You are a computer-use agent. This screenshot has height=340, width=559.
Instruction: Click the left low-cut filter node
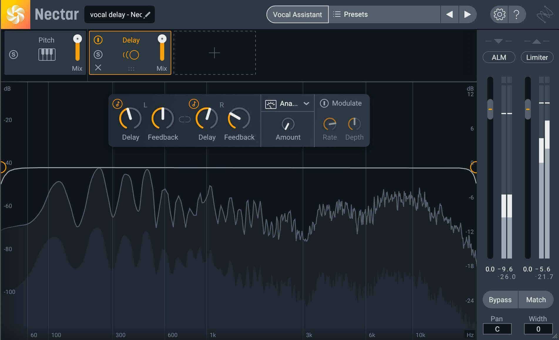point(2,167)
